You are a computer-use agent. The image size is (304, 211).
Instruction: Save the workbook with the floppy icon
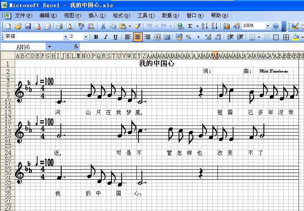pyautogui.click(x=28, y=26)
